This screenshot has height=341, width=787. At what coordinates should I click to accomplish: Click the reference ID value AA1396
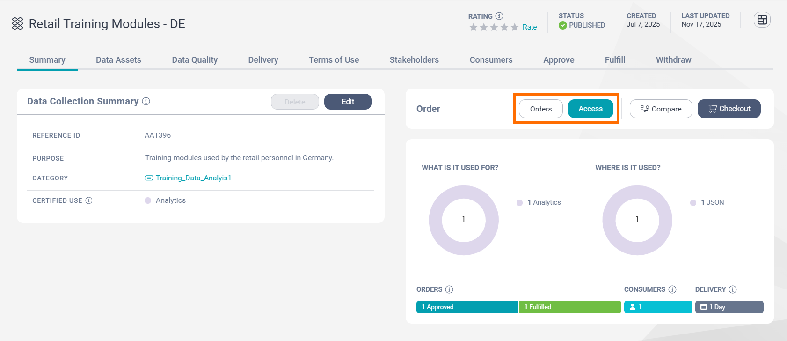coord(158,135)
